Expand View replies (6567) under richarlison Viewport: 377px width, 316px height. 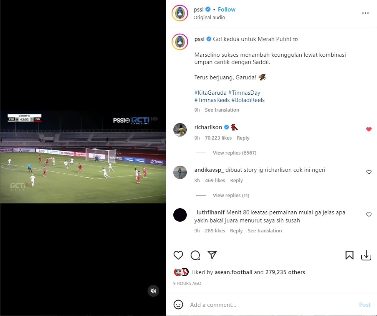(234, 153)
